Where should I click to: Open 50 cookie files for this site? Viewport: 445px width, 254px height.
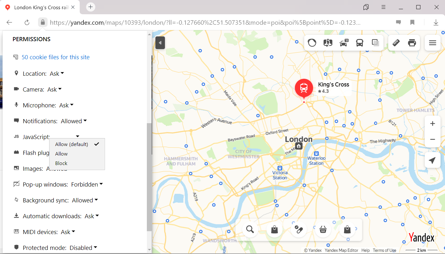point(56,57)
